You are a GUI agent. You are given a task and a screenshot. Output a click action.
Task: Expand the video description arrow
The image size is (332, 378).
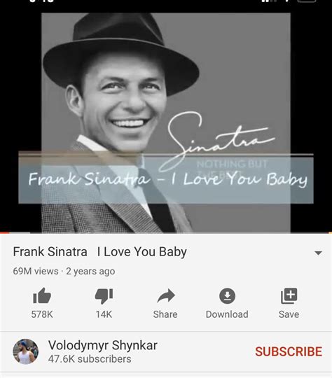(x=319, y=253)
